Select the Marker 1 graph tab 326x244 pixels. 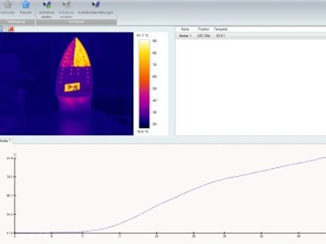[x=6, y=141]
